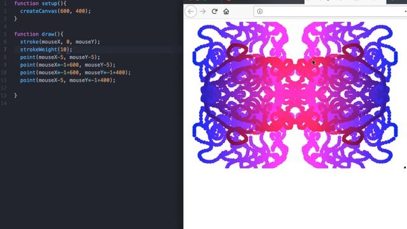
Task: View site information icon in address bar
Action: coord(259,11)
